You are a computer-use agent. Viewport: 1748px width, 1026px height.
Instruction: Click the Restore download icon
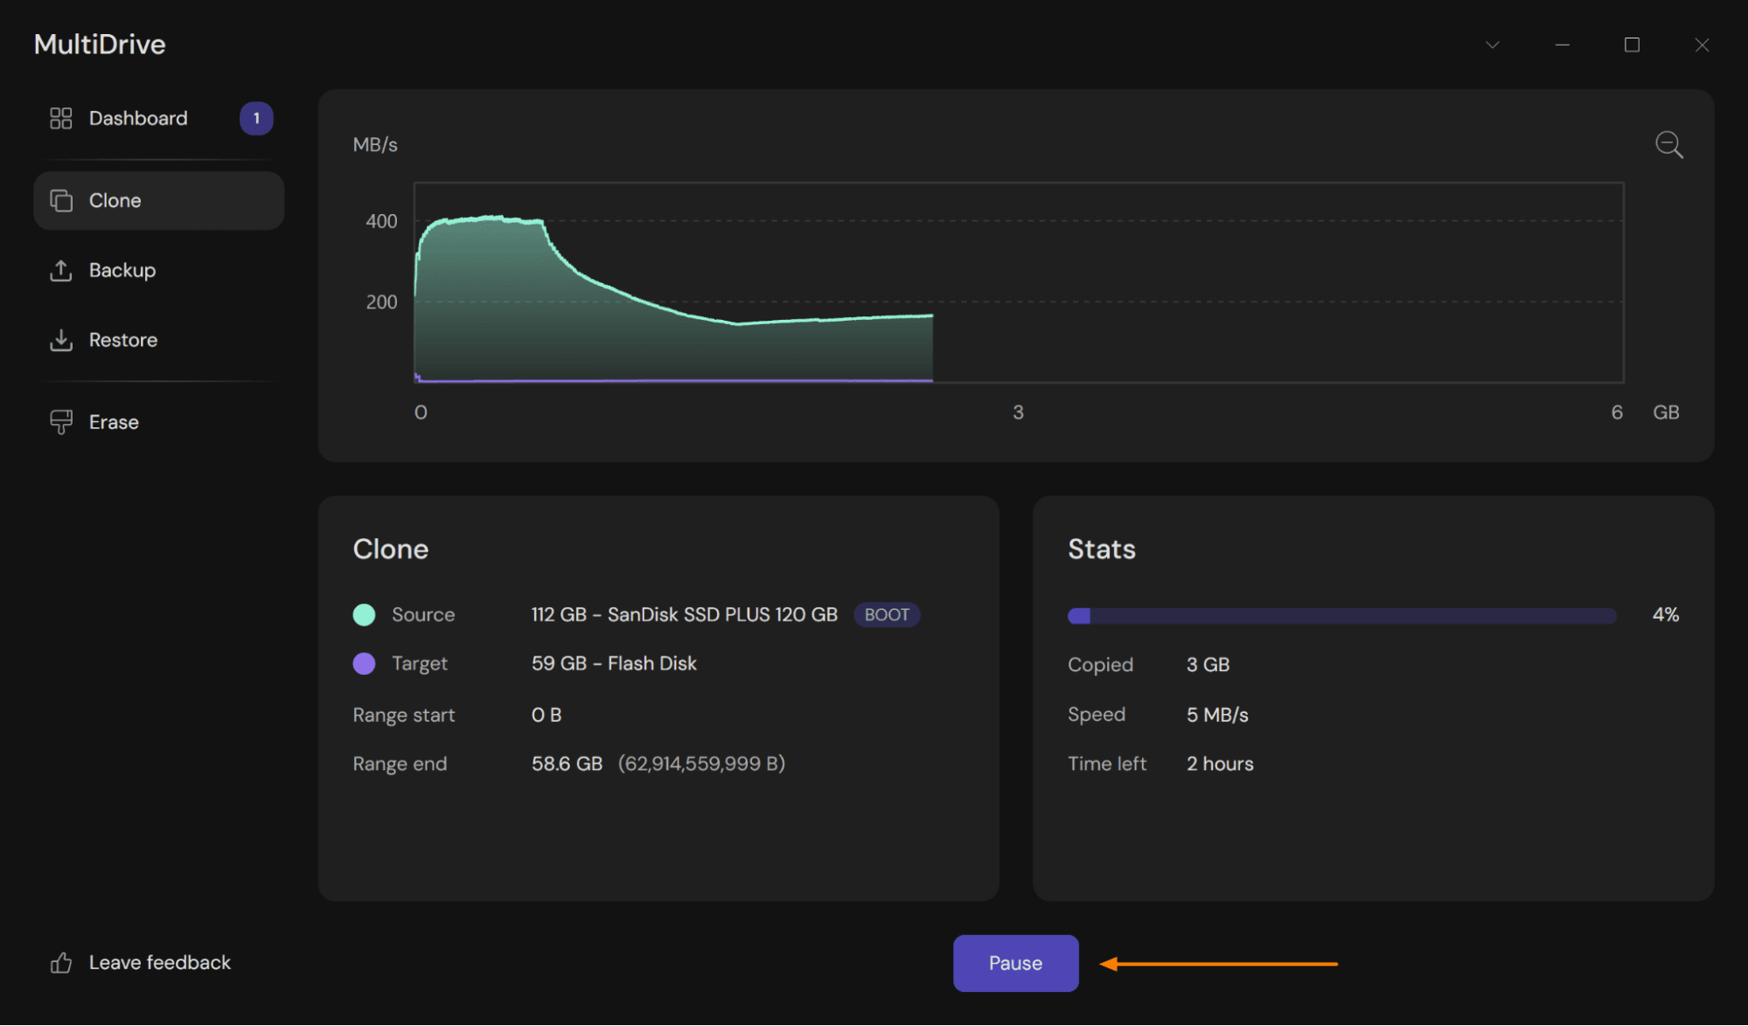(60, 340)
